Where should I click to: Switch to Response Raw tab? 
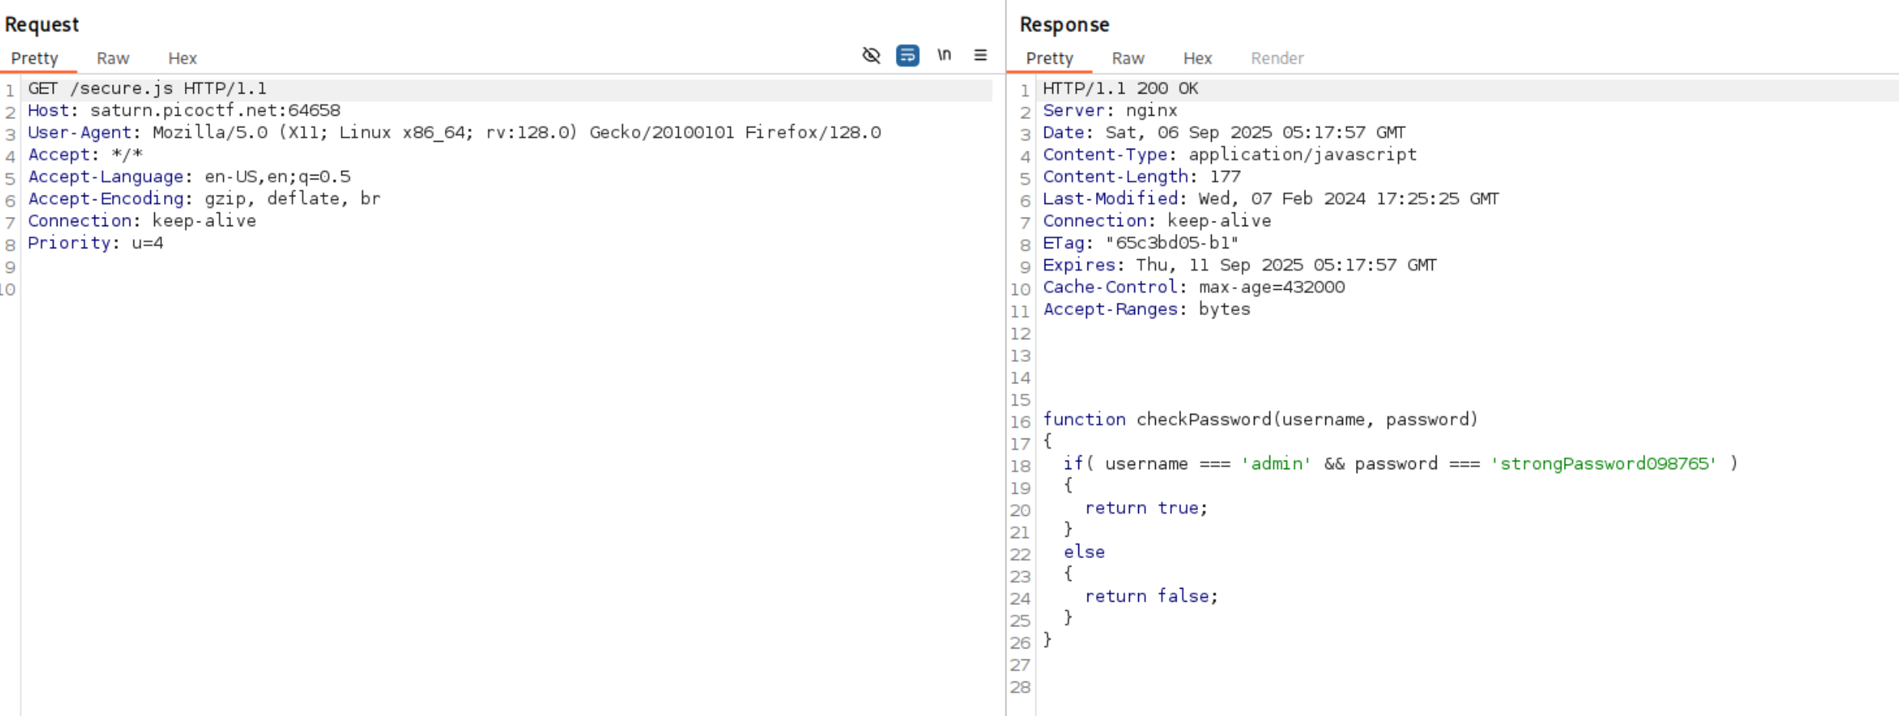click(1128, 58)
